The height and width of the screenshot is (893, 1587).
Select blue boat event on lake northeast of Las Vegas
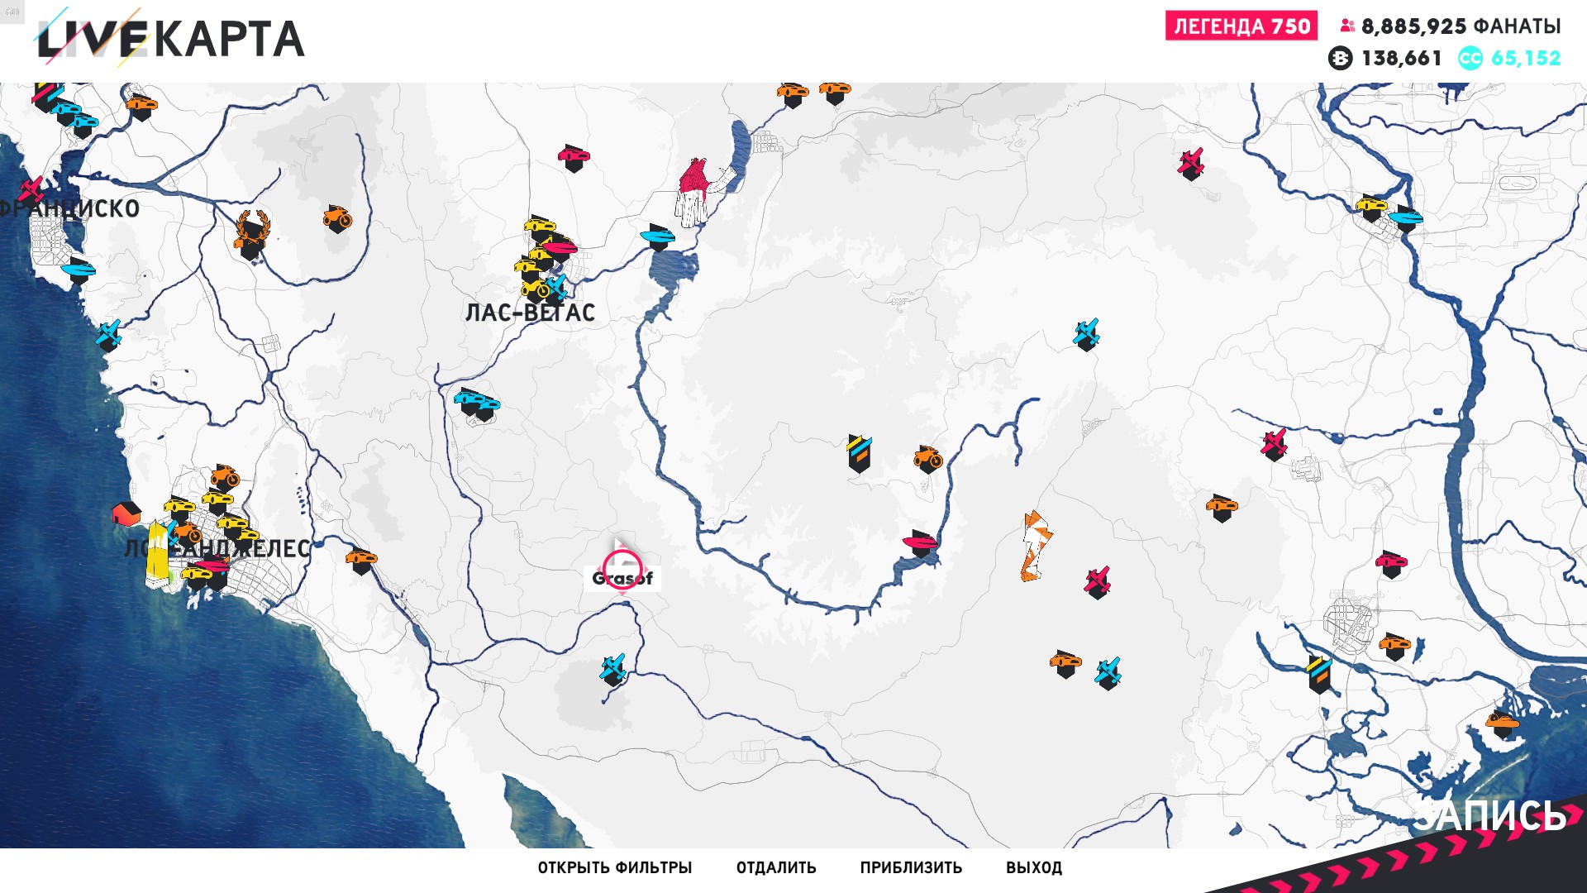(658, 239)
